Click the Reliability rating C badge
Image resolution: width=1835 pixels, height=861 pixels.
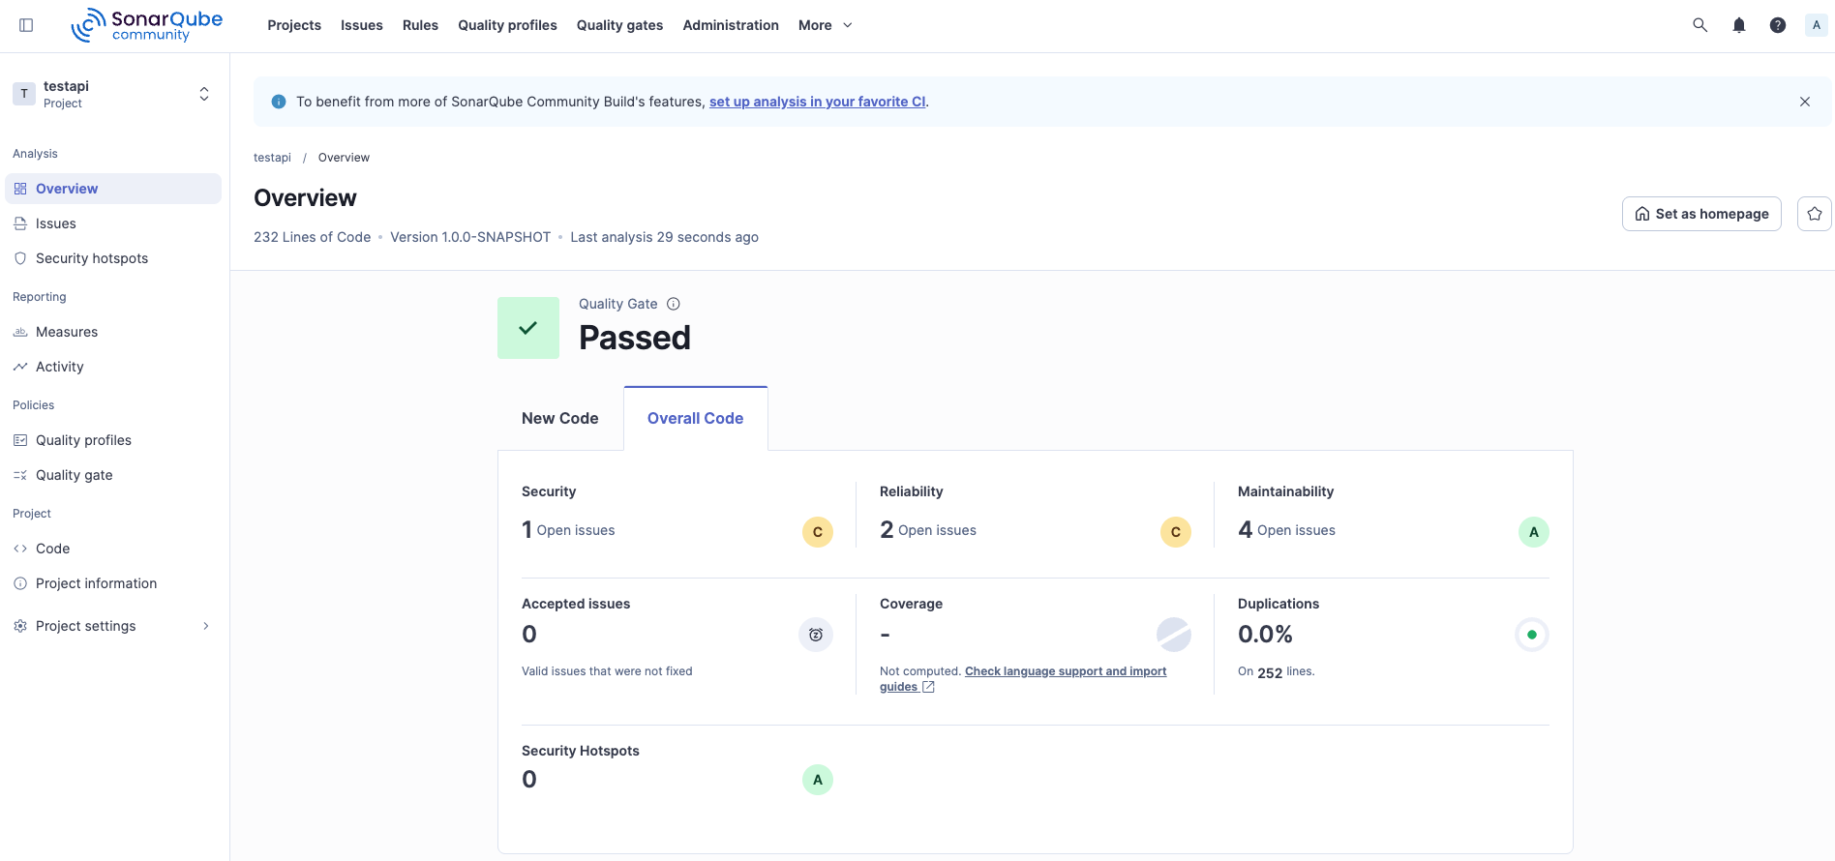1176,532
